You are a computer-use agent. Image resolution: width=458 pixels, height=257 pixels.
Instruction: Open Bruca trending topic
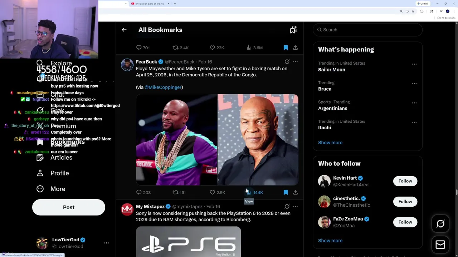(325, 89)
